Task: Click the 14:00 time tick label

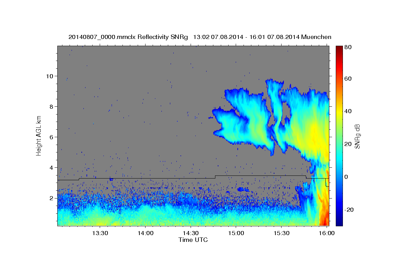Action: tap(146, 233)
